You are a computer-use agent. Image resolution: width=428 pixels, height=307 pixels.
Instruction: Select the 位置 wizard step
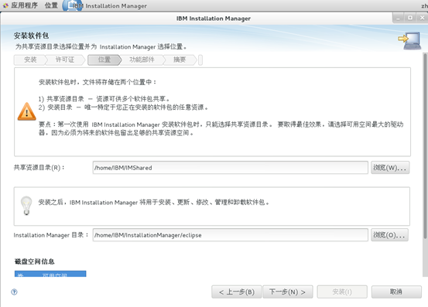pyautogui.click(x=104, y=60)
